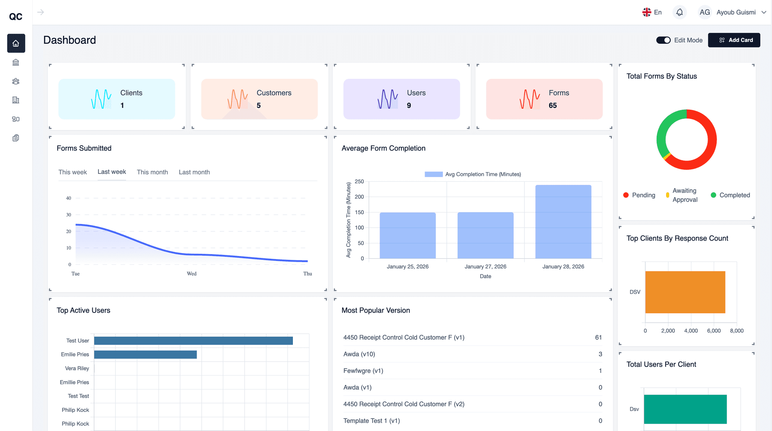Click the January 28, 2026 bar
The width and height of the screenshot is (772, 431).
point(563,222)
